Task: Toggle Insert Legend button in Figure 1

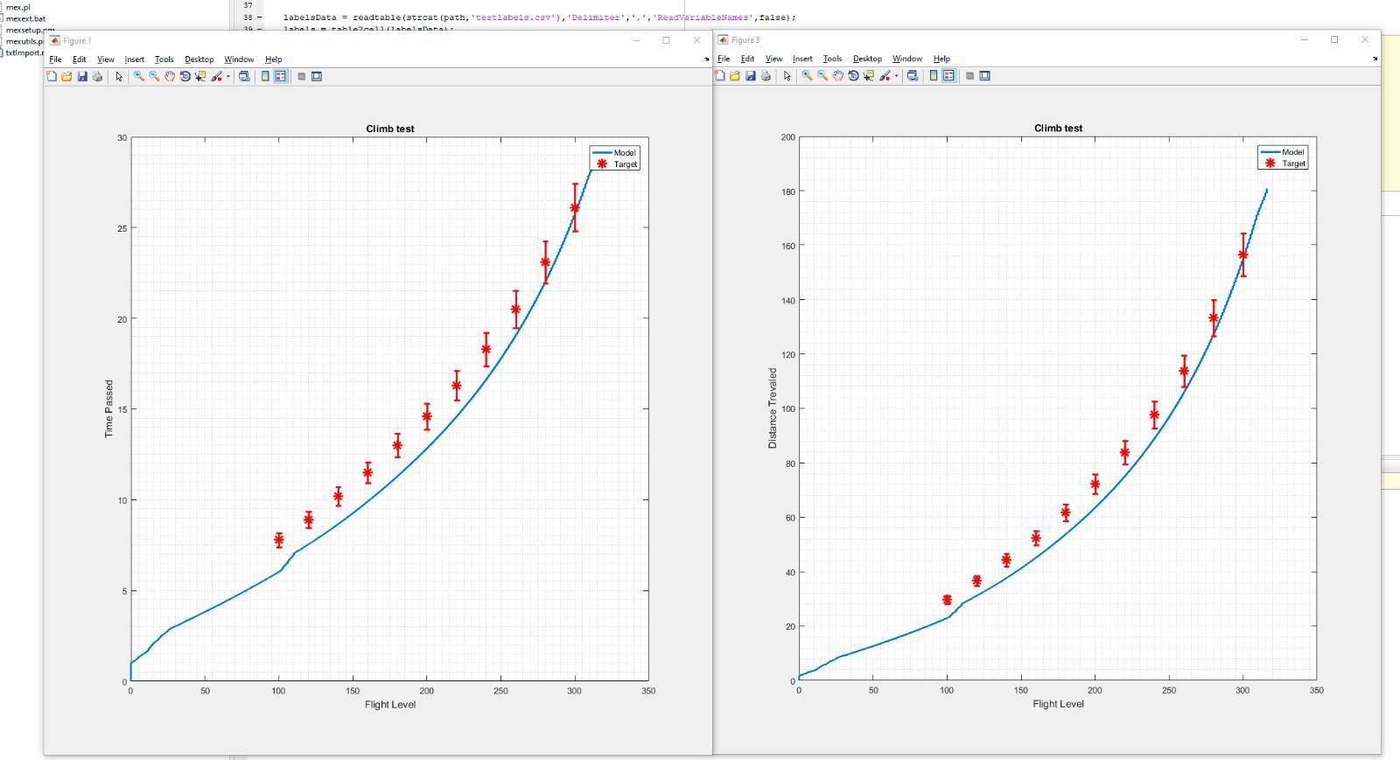Action: point(280,76)
